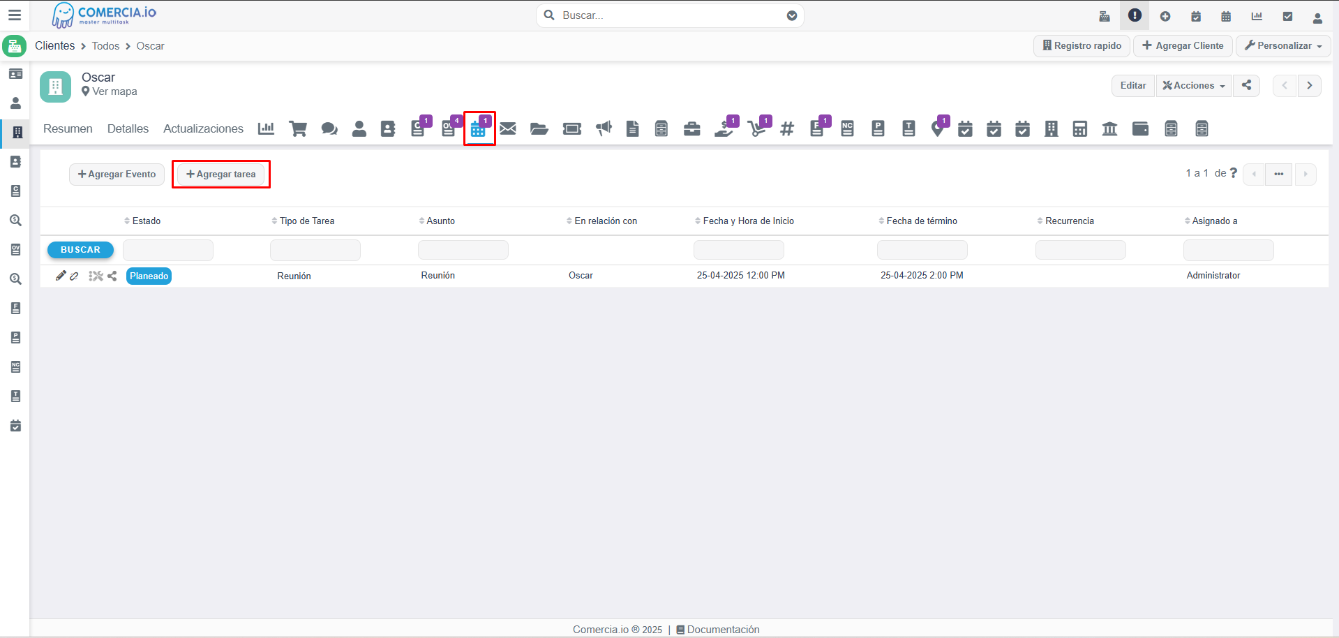
Task: Go to the next record with the right chevron
Action: pyautogui.click(x=1310, y=85)
